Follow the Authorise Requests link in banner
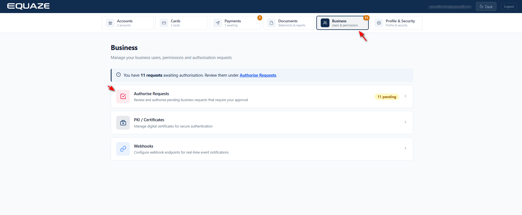This screenshot has height=215, width=522. click(258, 75)
